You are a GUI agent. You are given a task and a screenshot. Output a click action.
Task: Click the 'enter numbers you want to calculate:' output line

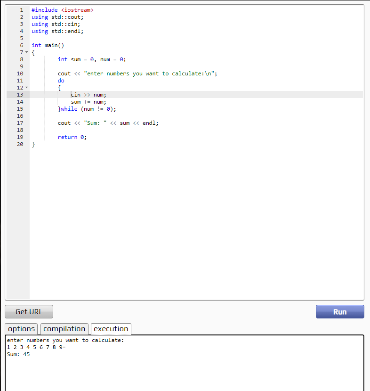[65, 341]
